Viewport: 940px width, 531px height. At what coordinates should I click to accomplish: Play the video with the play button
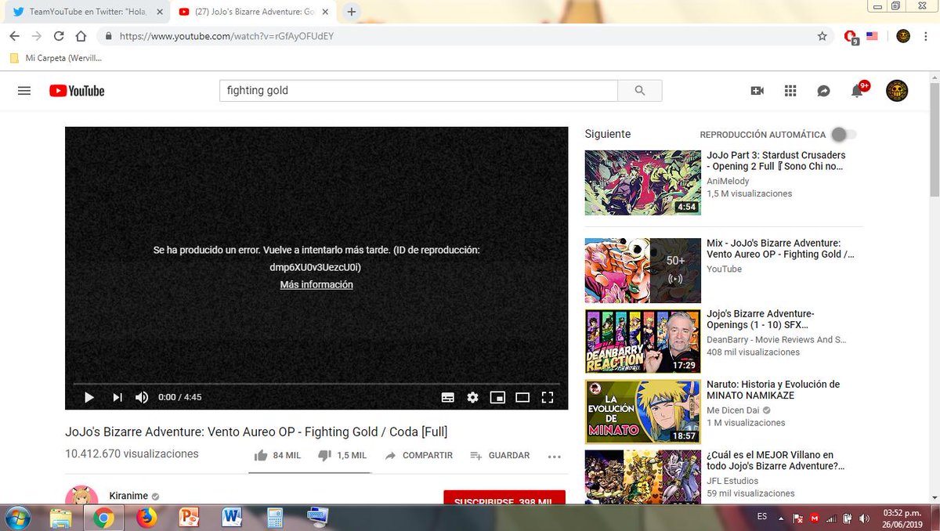(89, 397)
